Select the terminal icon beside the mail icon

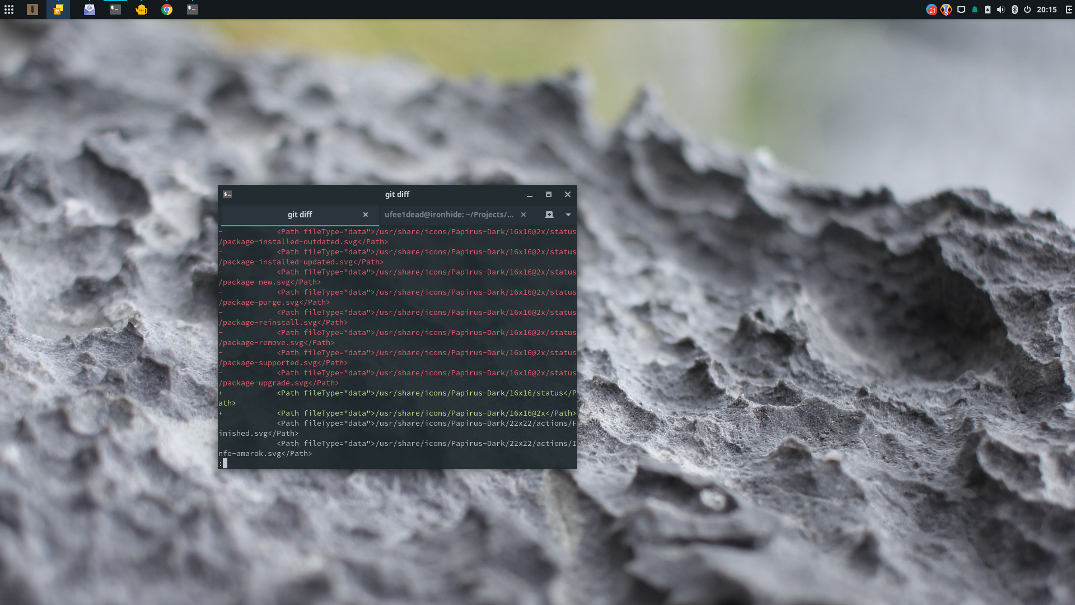[x=115, y=10]
